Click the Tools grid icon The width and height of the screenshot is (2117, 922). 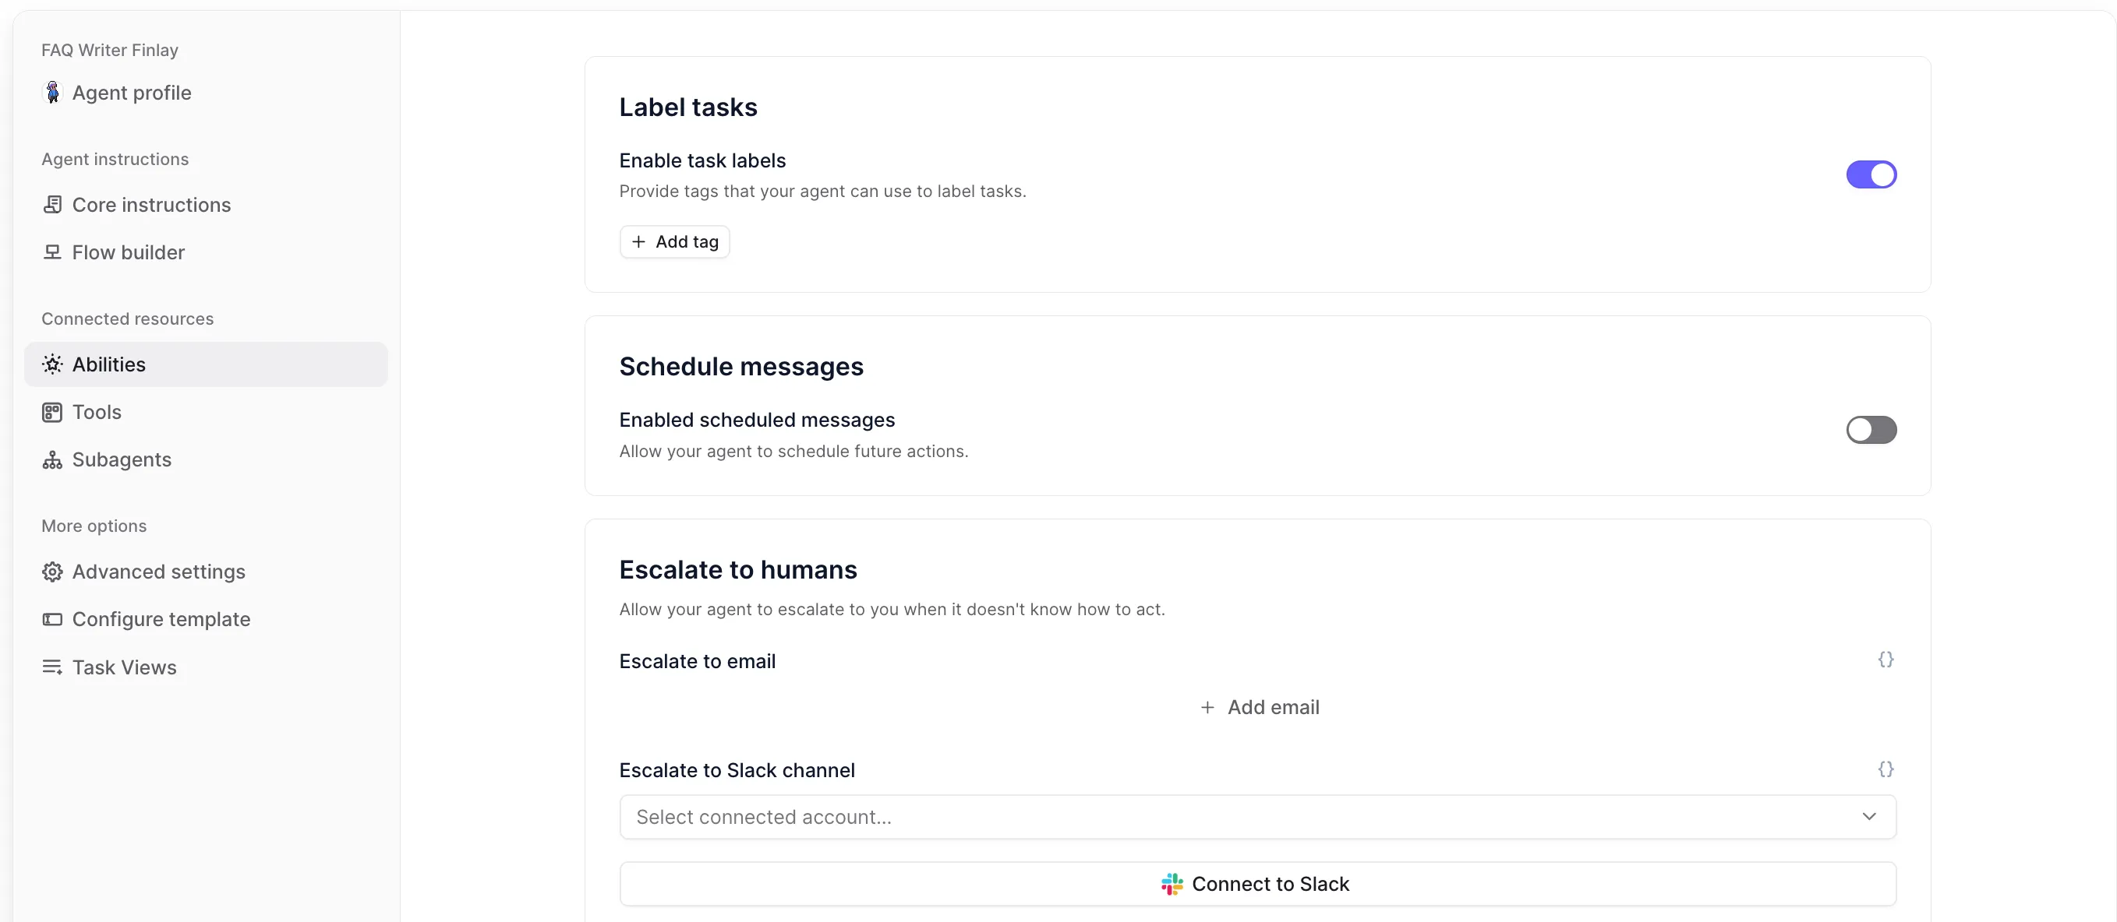(x=52, y=412)
